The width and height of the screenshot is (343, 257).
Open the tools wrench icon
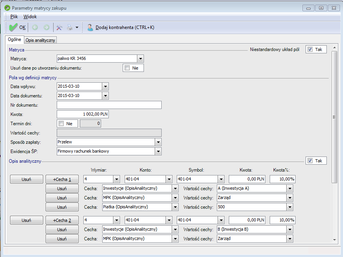click(x=59, y=27)
